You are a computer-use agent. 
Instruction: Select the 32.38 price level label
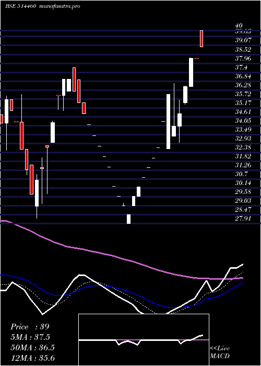[x=243, y=147]
